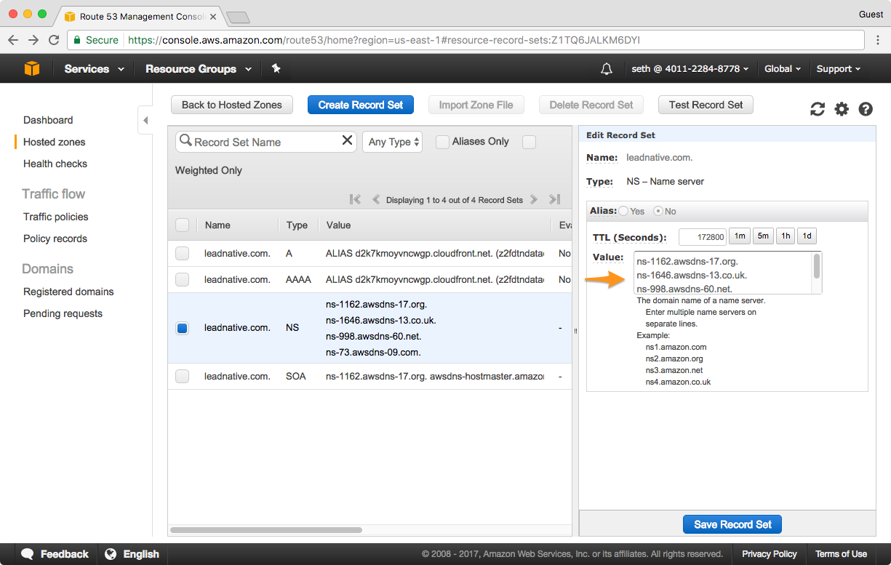Screen dimensions: 891x565
Task: Select the Alias Yes radio button
Action: tap(623, 211)
